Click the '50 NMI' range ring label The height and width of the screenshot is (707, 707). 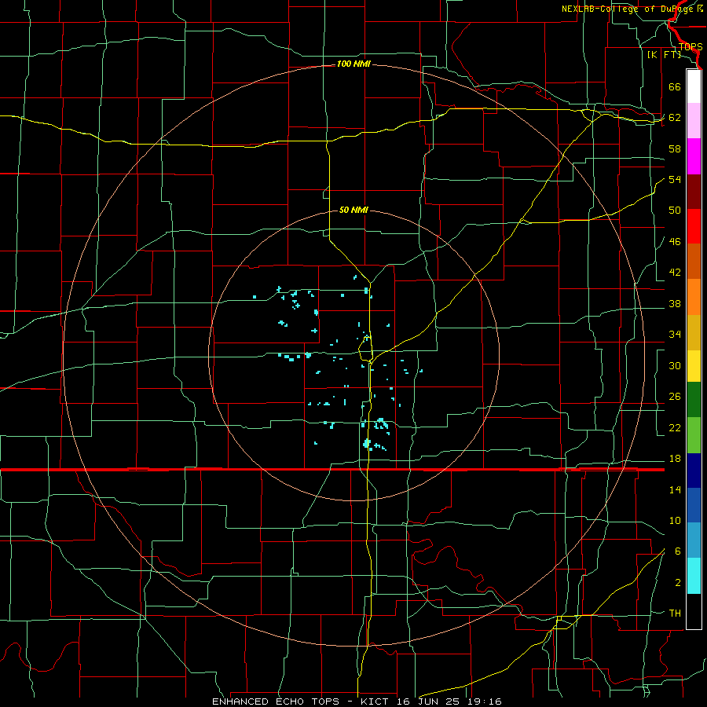(x=353, y=210)
